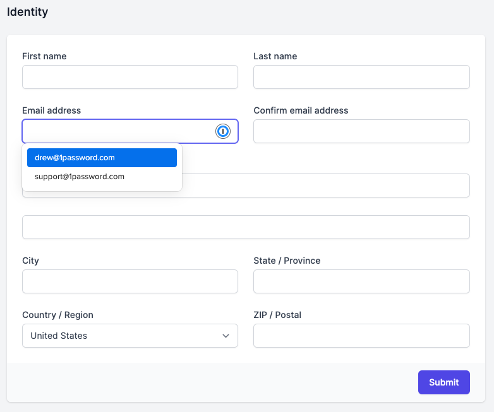This screenshot has width=494, height=412.
Task: Click the "First name" label text
Action: (44, 56)
